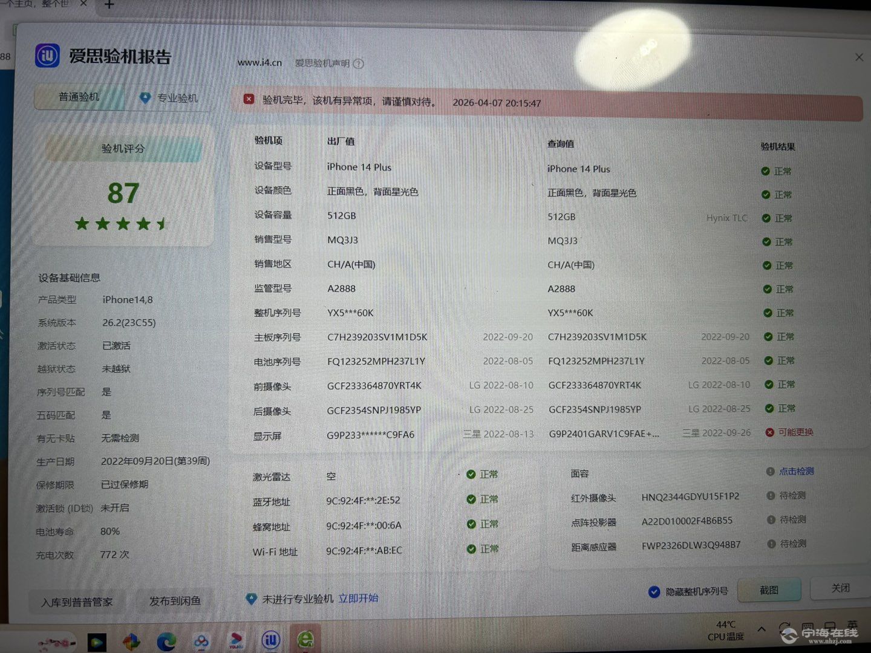Click the 爱思 logo in report header
Screen dimensions: 871x653
click(x=47, y=56)
